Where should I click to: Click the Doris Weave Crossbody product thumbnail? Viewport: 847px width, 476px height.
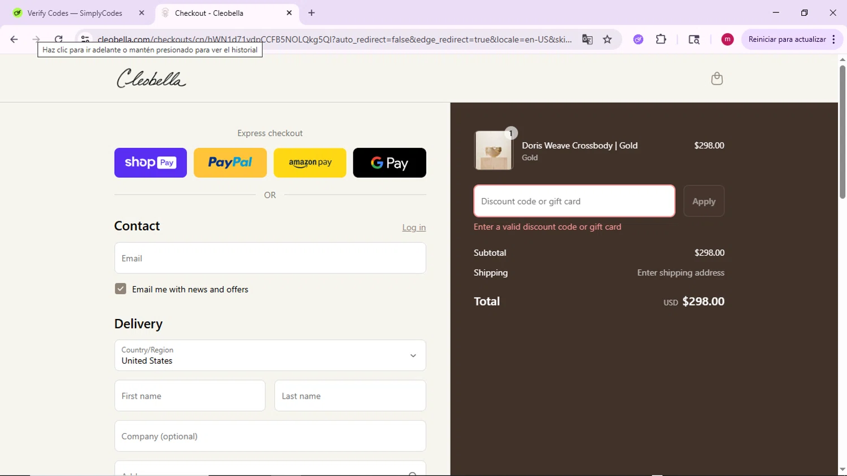494,150
